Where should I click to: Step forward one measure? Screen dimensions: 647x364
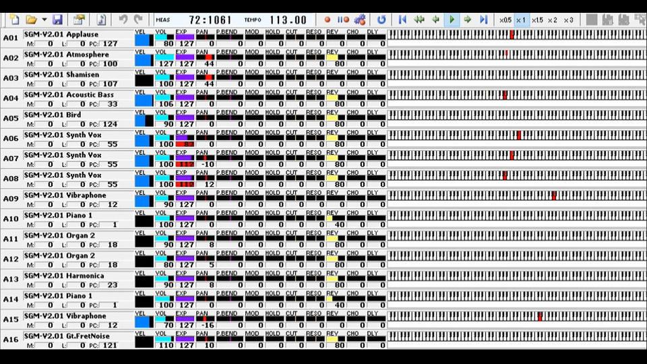point(468,20)
